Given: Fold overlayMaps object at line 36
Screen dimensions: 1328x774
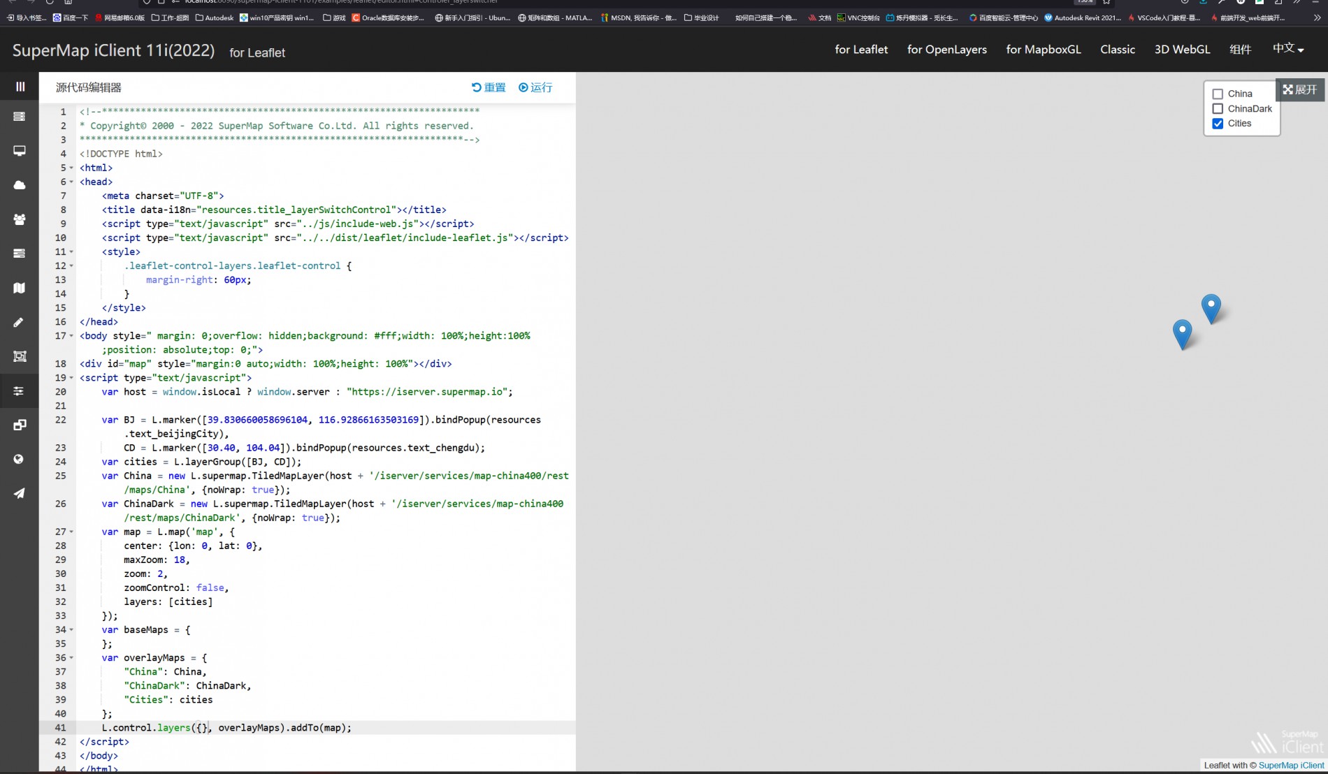Looking at the screenshot, I should tap(71, 658).
